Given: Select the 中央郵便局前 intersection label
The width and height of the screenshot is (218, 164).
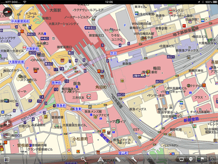Looking at the screenshot, I should click(x=20, y=21).
